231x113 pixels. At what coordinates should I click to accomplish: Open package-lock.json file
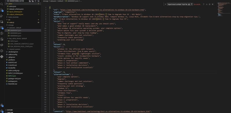tap(23, 78)
